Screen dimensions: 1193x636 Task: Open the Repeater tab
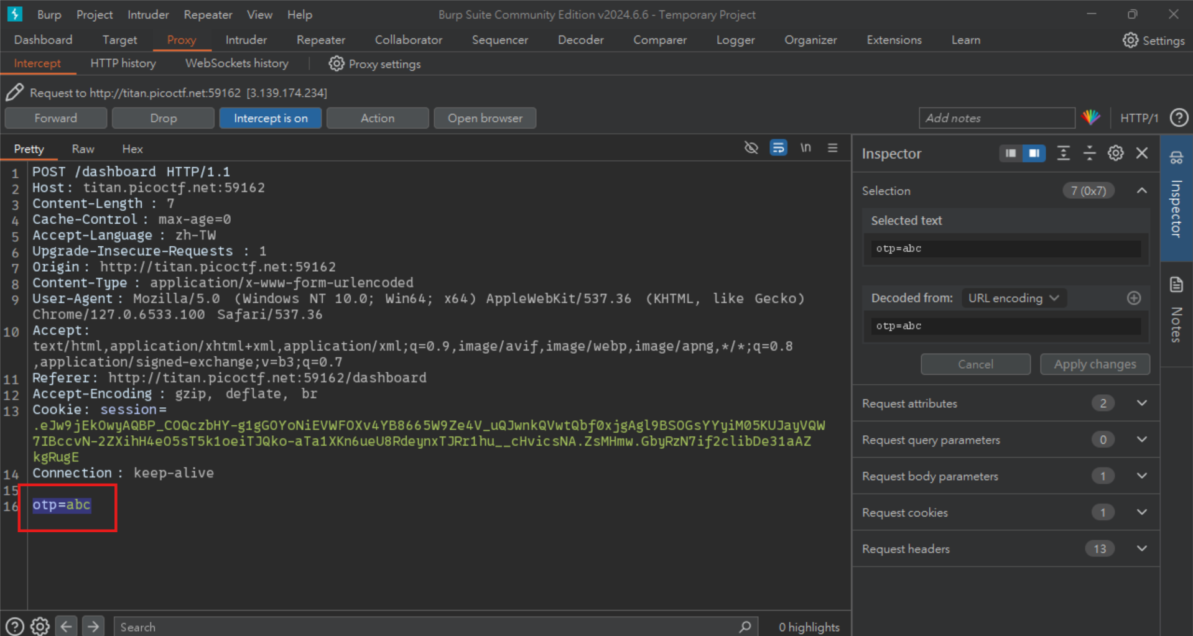pyautogui.click(x=320, y=40)
